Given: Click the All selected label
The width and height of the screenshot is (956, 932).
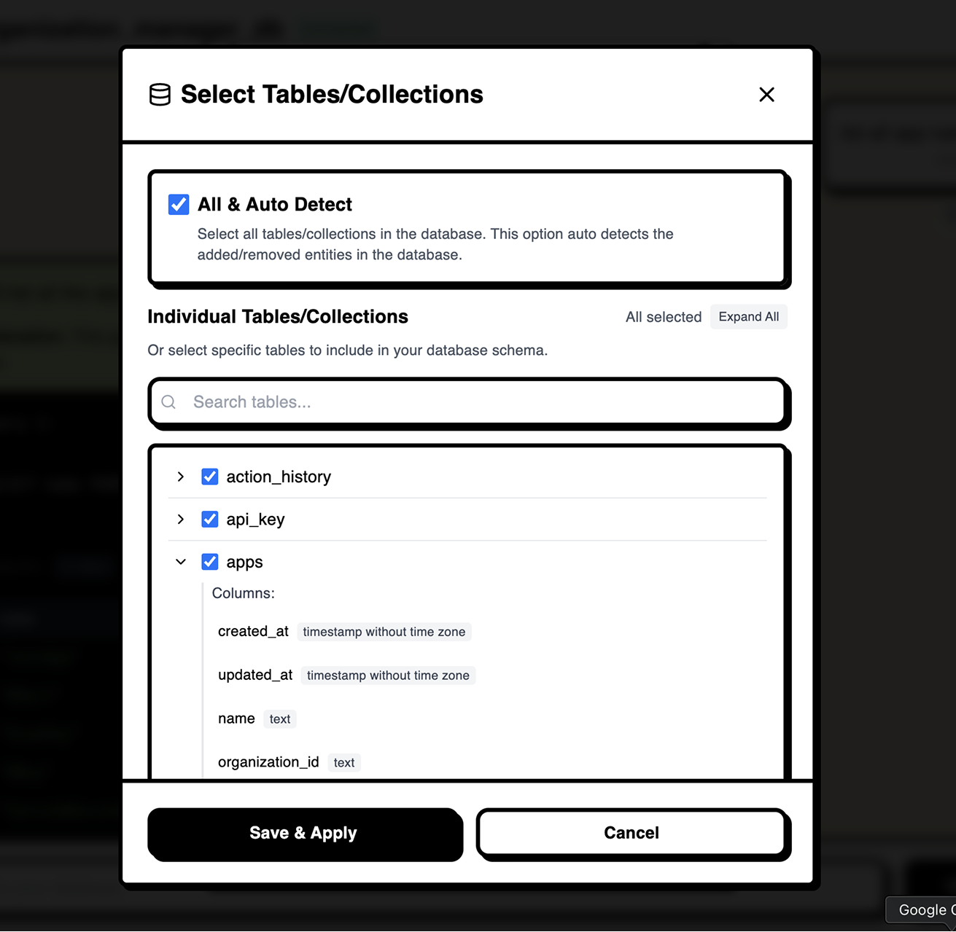Looking at the screenshot, I should tap(662, 316).
